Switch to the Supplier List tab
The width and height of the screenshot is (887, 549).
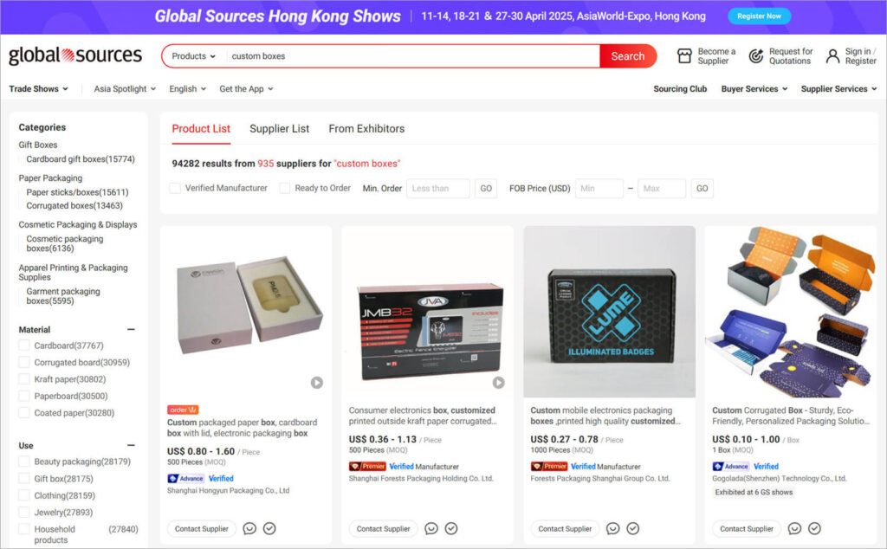pyautogui.click(x=280, y=129)
